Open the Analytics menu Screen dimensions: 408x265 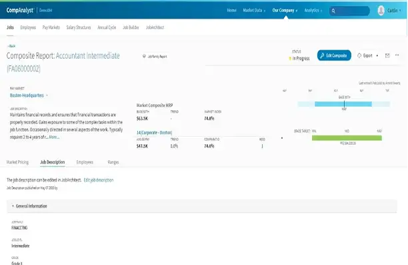click(313, 11)
